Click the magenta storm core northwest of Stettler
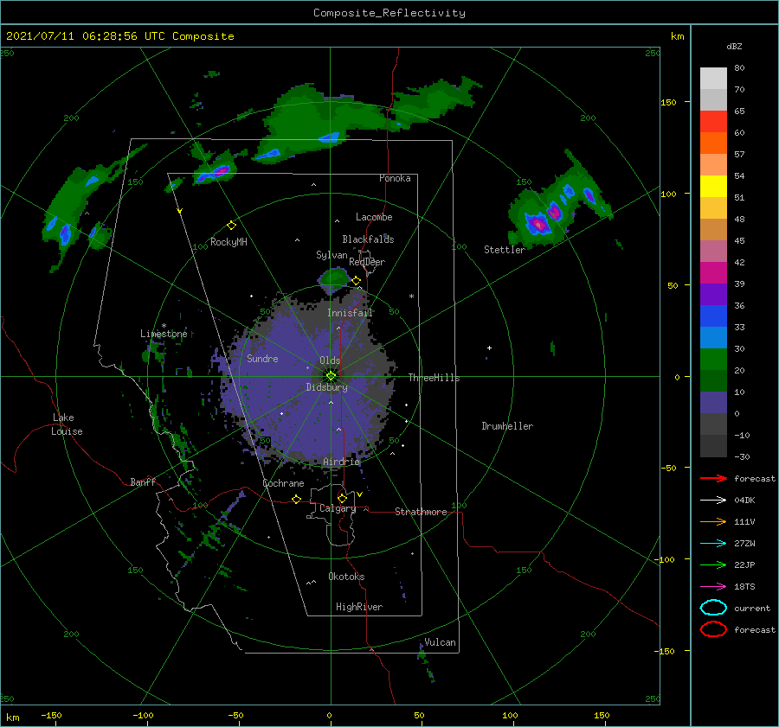Screen dimensions: 779x727 (x=538, y=224)
